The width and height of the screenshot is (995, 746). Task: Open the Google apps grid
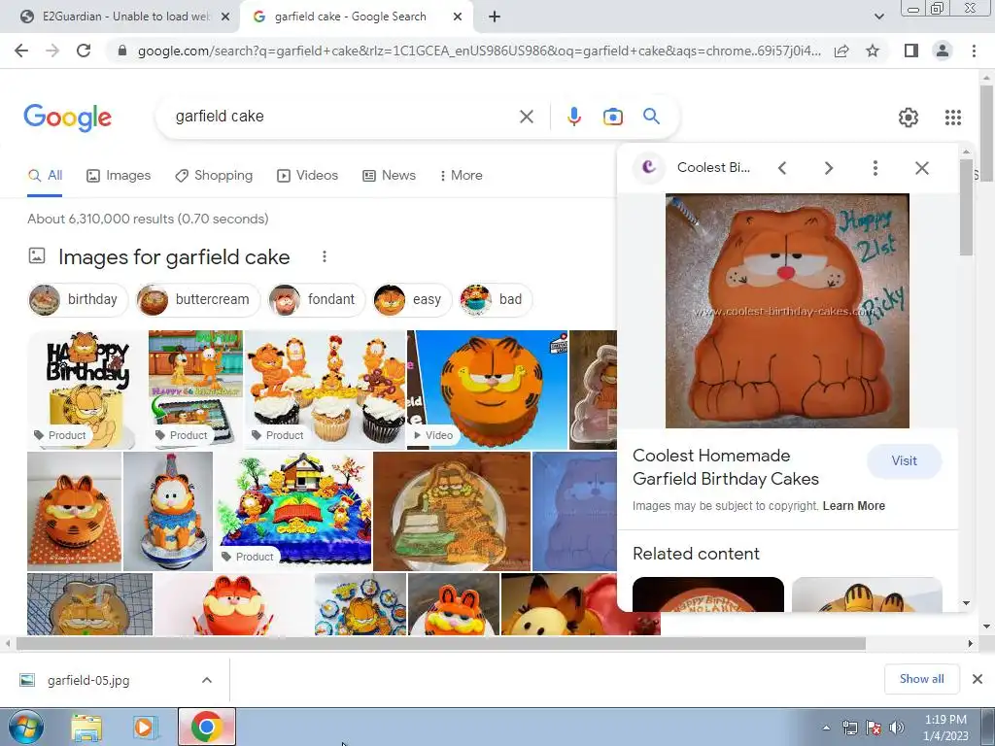(x=952, y=118)
